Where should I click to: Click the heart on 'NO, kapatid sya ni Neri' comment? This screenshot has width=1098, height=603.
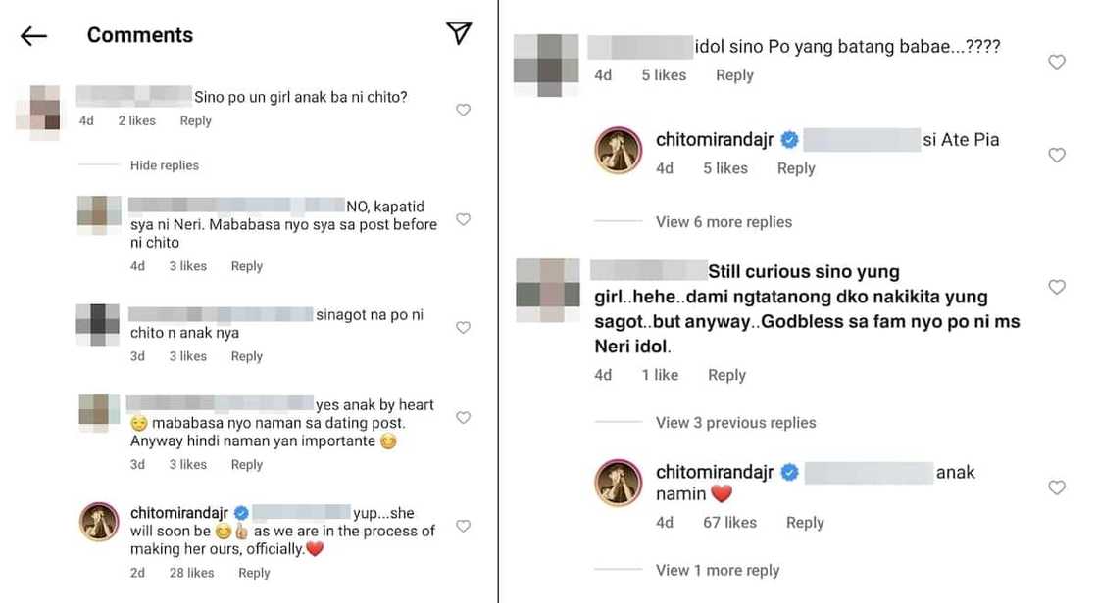[463, 220]
